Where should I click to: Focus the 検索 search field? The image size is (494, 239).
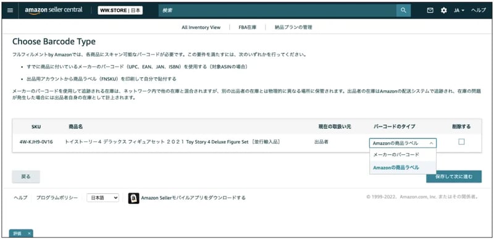(x=277, y=10)
